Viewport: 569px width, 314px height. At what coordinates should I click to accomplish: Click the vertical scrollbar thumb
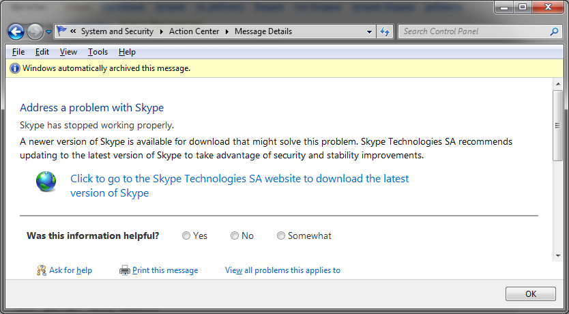(558, 126)
